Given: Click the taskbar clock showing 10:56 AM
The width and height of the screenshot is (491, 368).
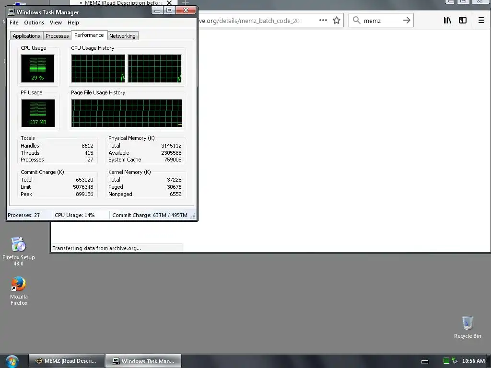Looking at the screenshot, I should coord(473,361).
